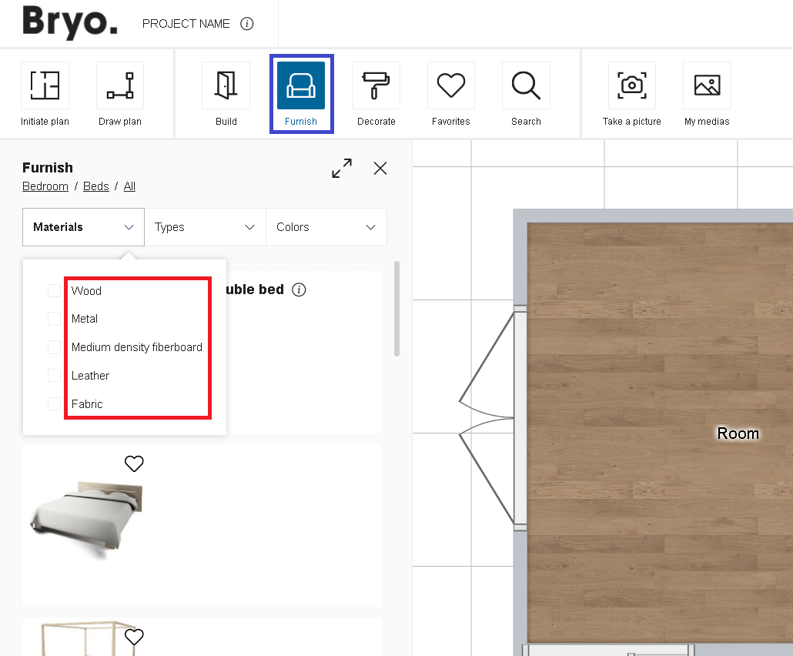Click the Take a picture camera icon
This screenshot has height=656, width=793.
pyautogui.click(x=631, y=85)
